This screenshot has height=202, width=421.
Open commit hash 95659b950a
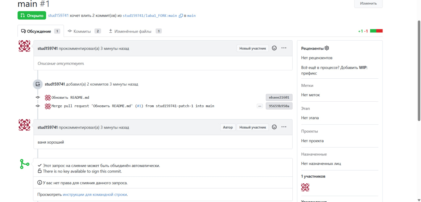[279, 106]
